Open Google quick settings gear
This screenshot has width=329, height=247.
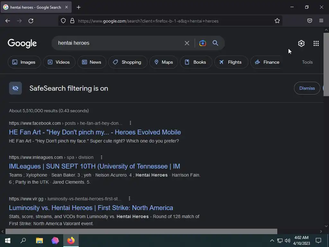coord(301,43)
